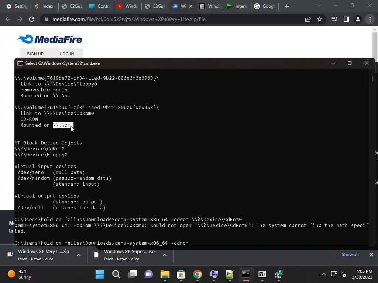Open the network status tray icon
Viewport: 378px width, 283px height.
[334, 274]
